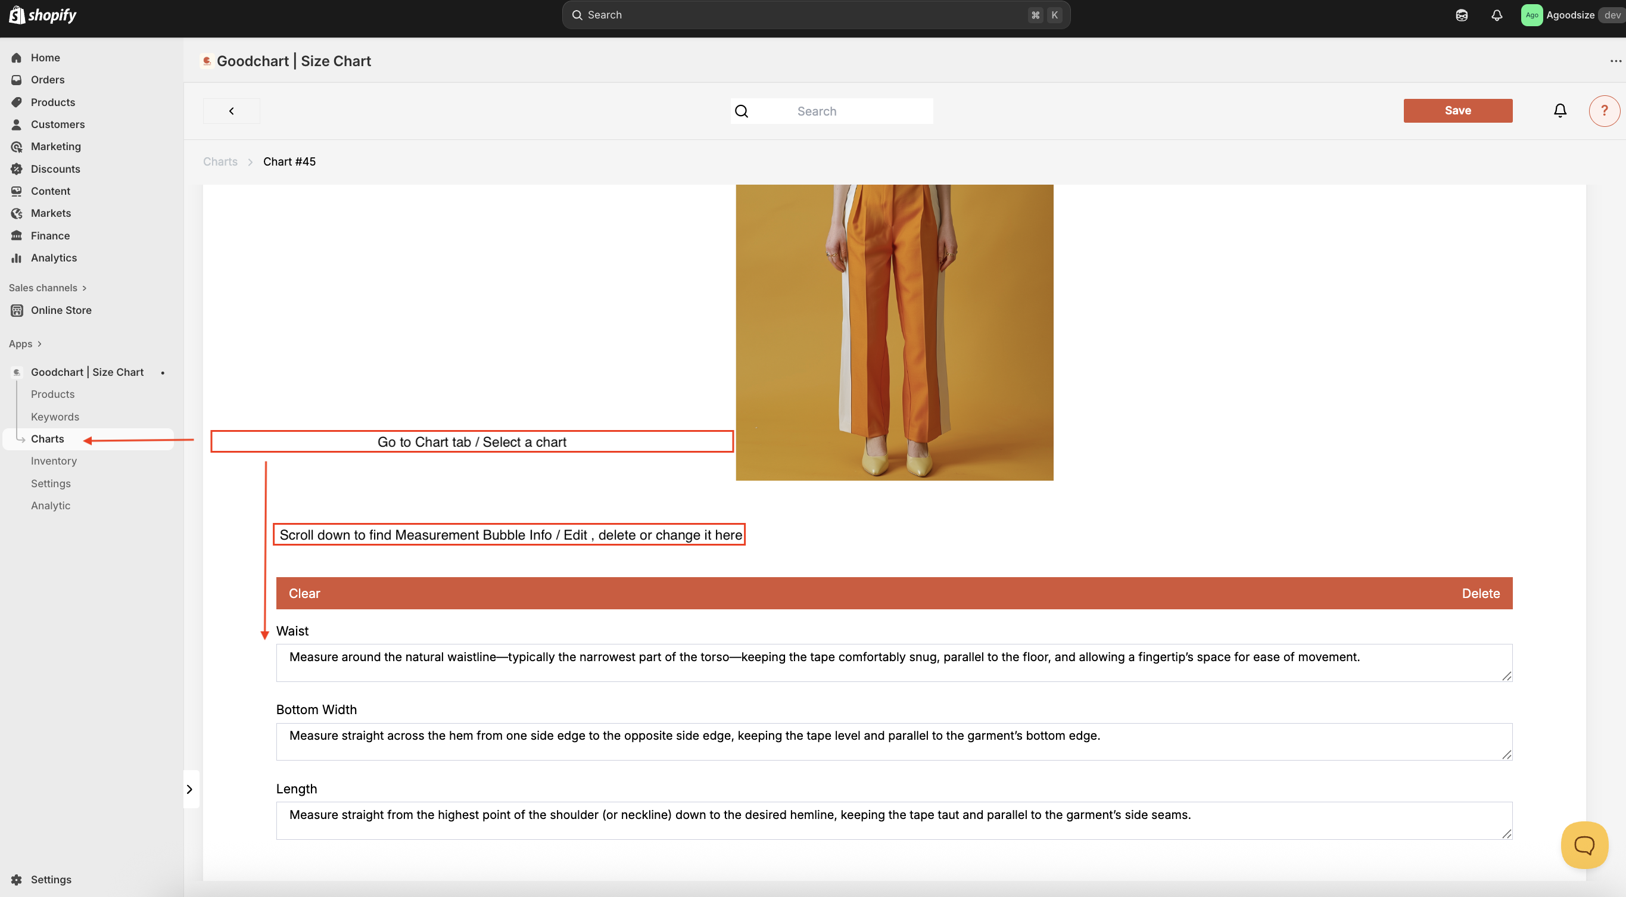Open the Agoodsize account menu
This screenshot has height=897, width=1626.
coord(1570,15)
